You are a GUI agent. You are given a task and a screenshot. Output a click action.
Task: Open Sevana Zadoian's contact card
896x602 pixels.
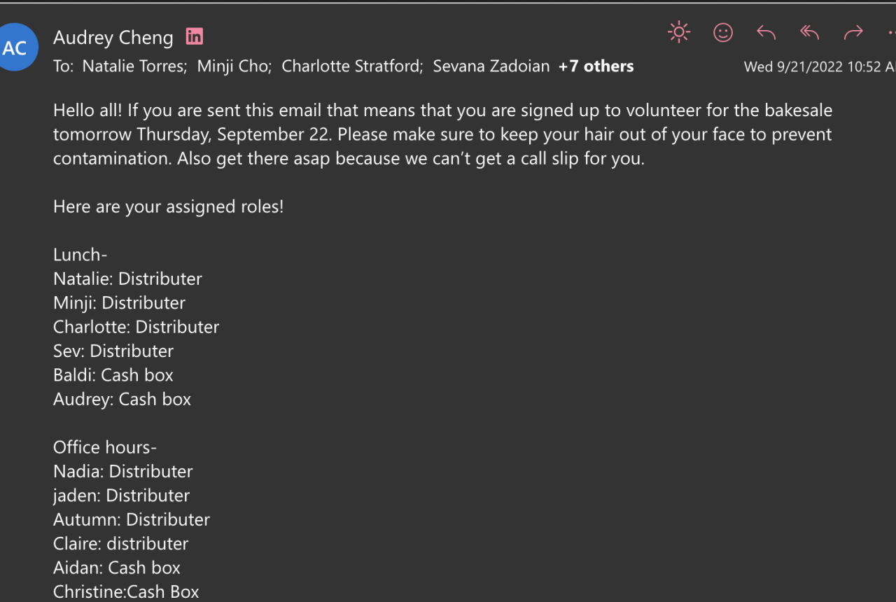tap(491, 66)
